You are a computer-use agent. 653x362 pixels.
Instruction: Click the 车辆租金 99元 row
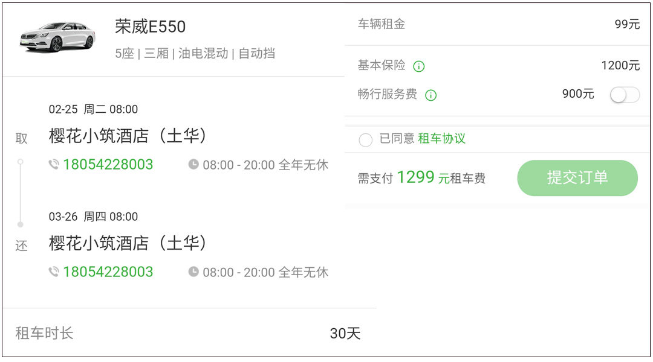pos(498,25)
